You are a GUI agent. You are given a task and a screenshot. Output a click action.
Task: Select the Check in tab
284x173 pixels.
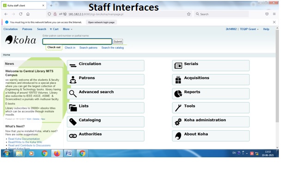tap(70, 48)
